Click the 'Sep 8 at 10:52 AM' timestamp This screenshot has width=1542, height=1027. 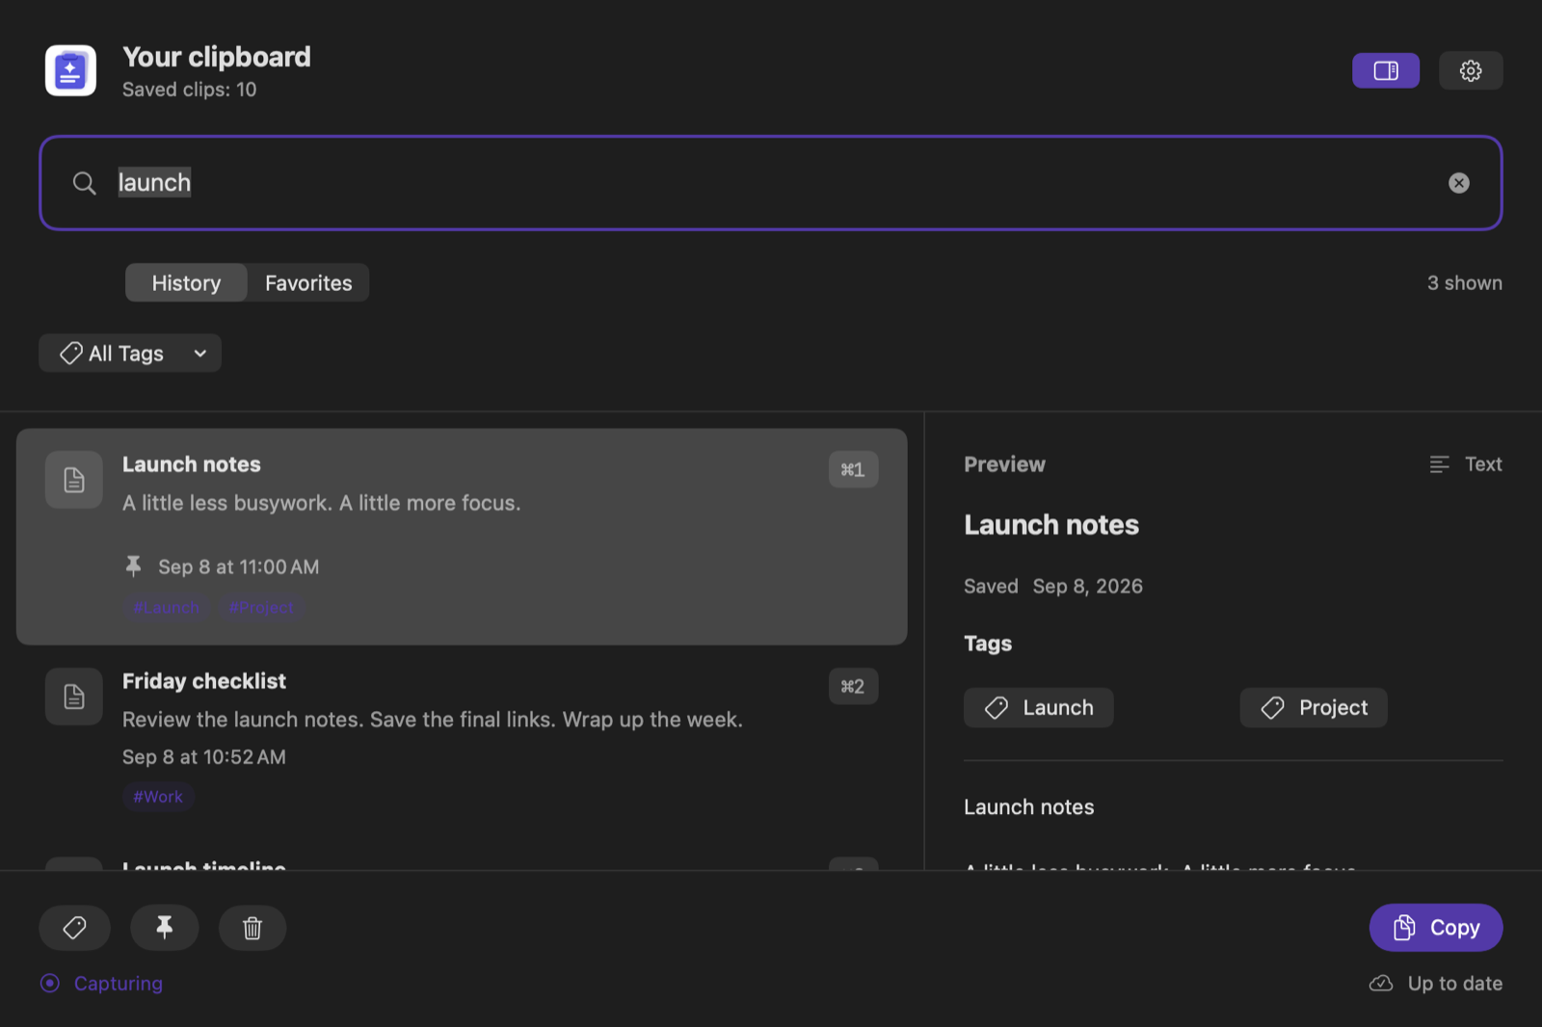coord(204,757)
